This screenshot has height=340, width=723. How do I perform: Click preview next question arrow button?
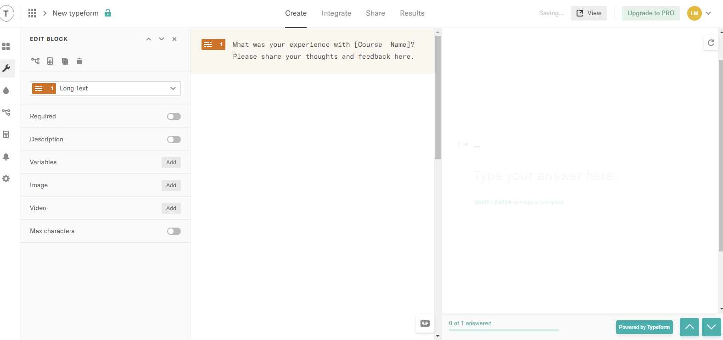pyautogui.click(x=712, y=327)
